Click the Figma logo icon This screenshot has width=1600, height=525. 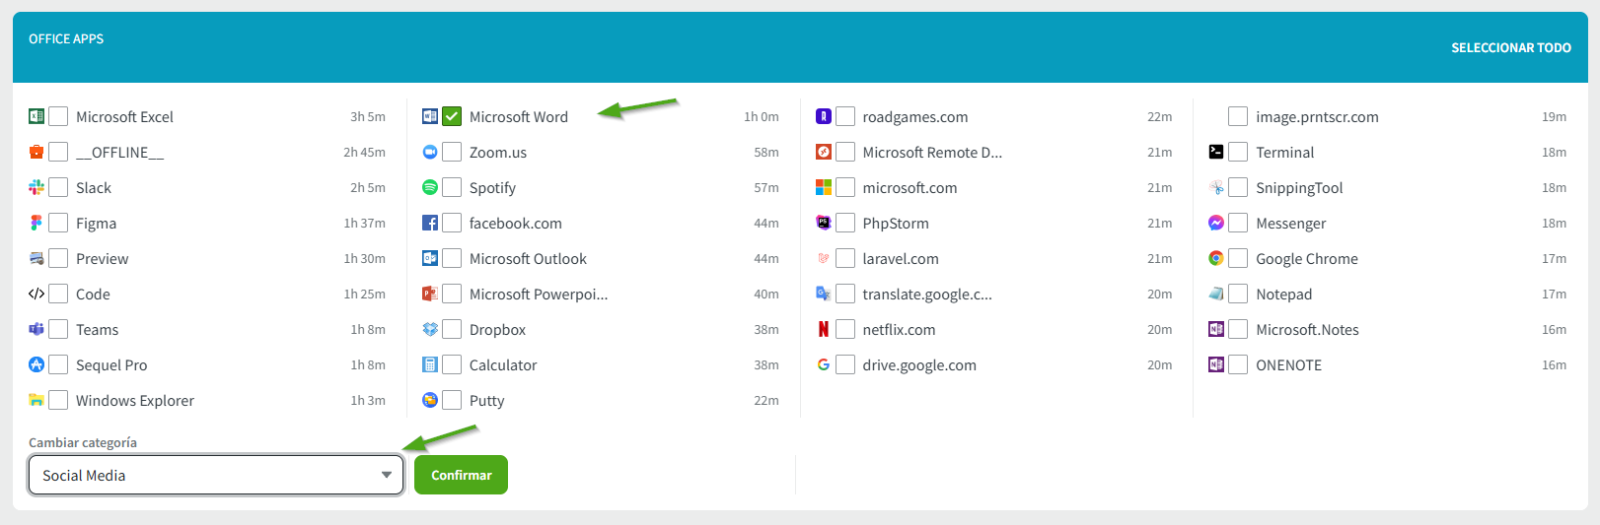point(36,223)
